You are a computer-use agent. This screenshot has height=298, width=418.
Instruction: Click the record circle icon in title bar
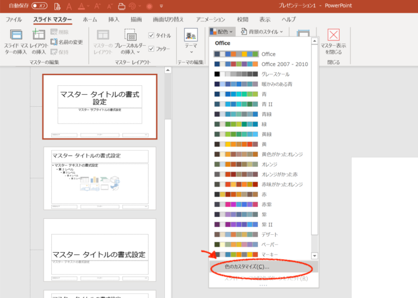tap(149, 6)
